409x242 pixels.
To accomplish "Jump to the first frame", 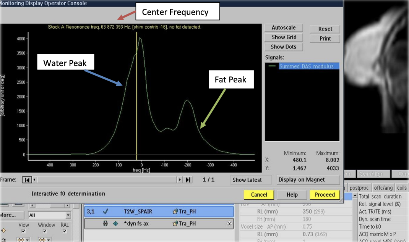I will click(x=27, y=180).
